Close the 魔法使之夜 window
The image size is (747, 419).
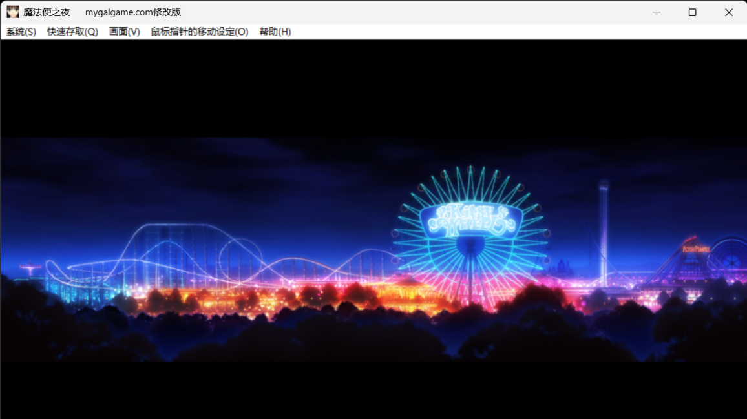729,12
